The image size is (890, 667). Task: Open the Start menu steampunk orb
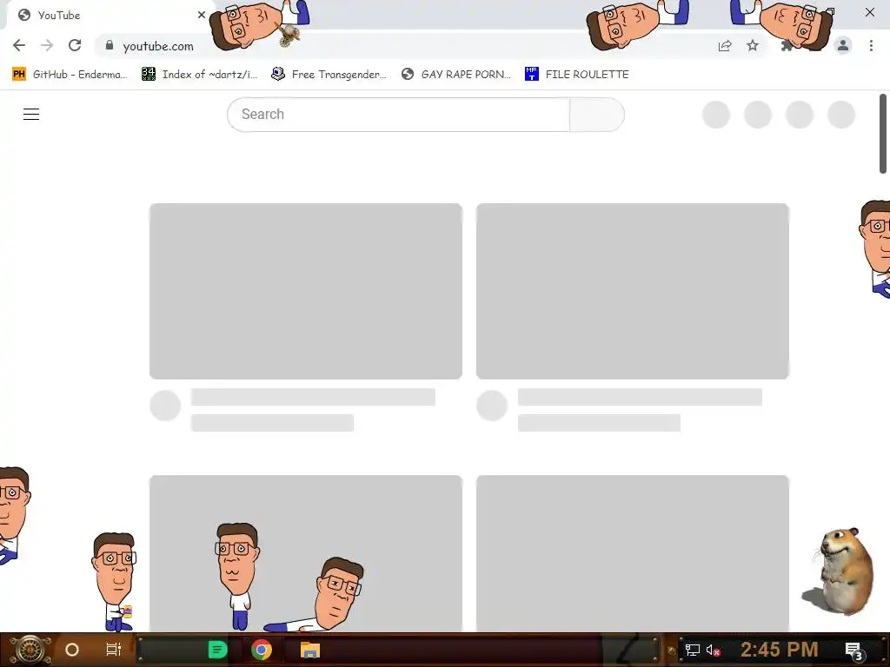click(30, 650)
